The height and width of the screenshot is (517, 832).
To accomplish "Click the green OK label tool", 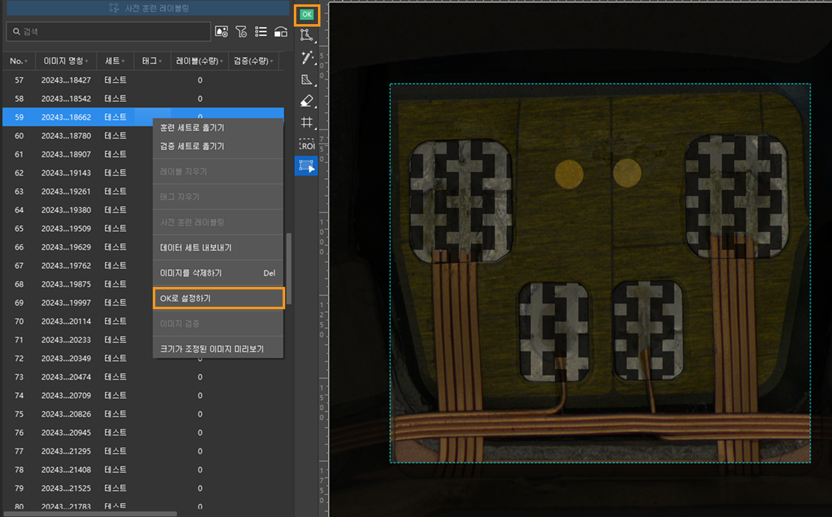I will tap(307, 14).
